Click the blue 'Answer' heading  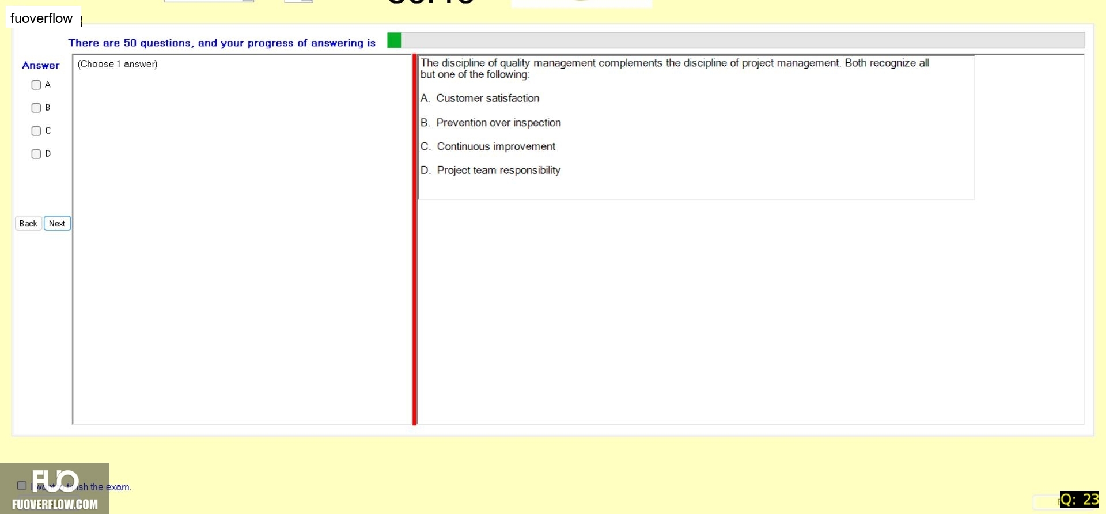(x=41, y=66)
